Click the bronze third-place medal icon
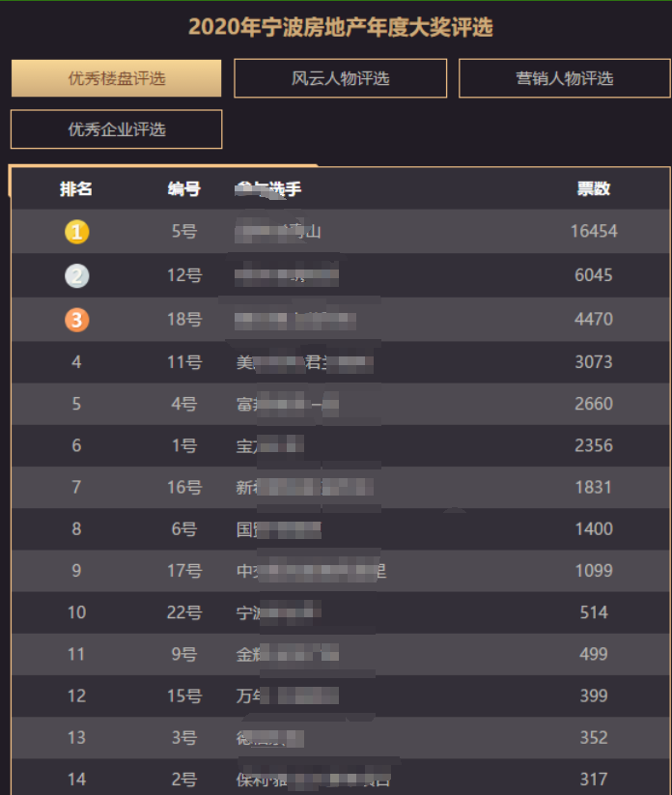672x795 pixels. click(x=76, y=320)
